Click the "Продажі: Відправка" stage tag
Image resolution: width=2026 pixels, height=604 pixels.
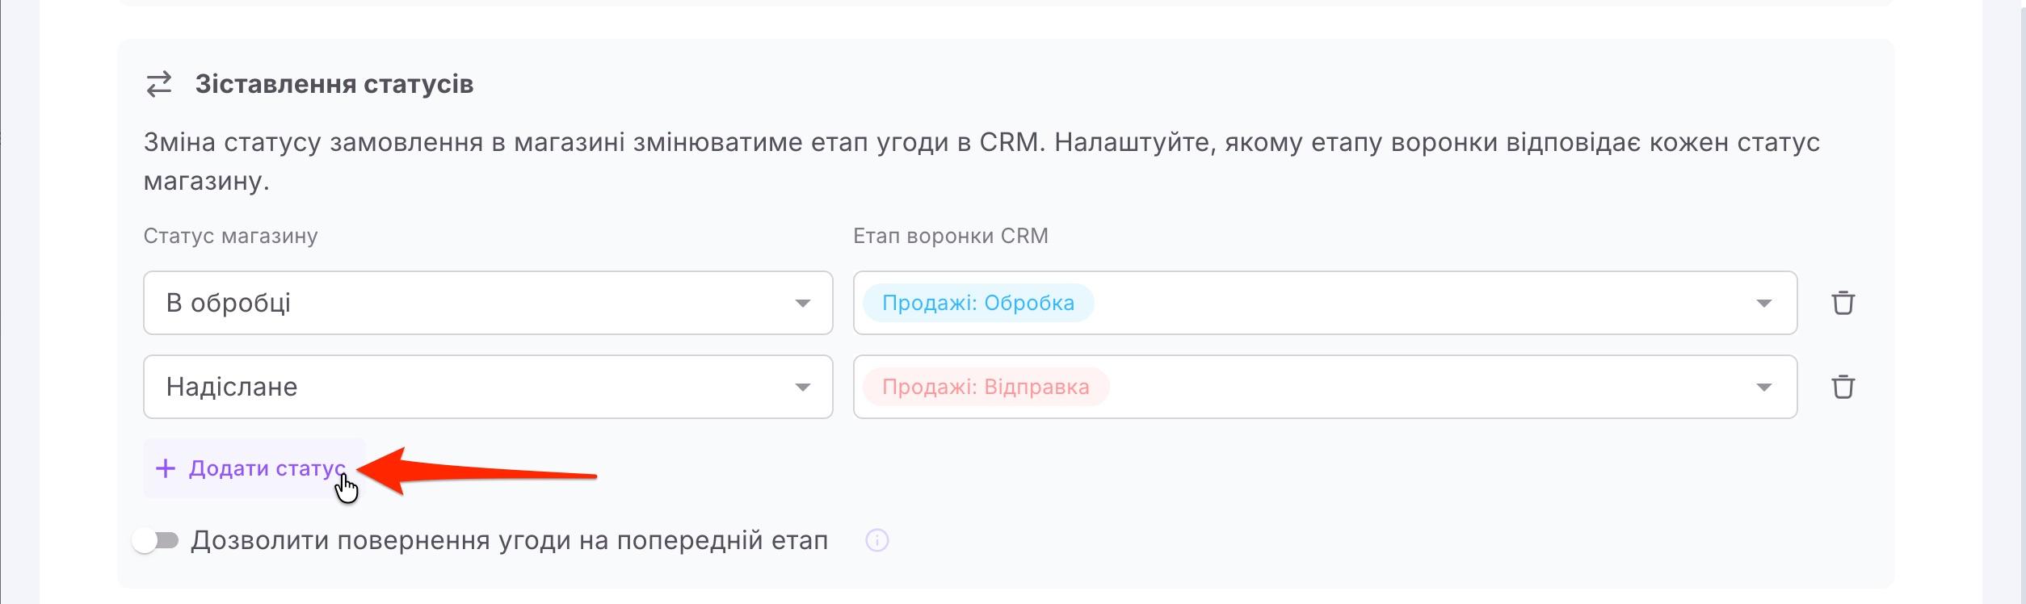(986, 387)
